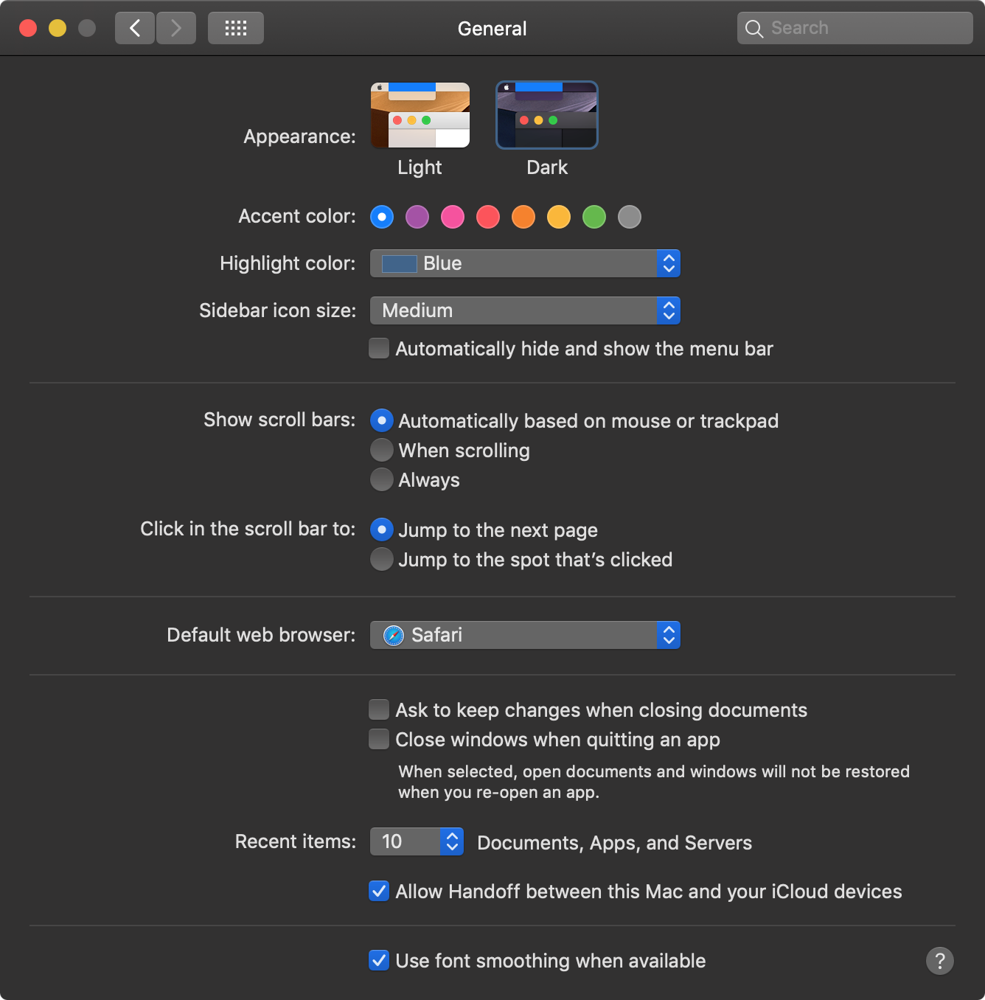Disable Allow Handoff checkbox

point(379,891)
